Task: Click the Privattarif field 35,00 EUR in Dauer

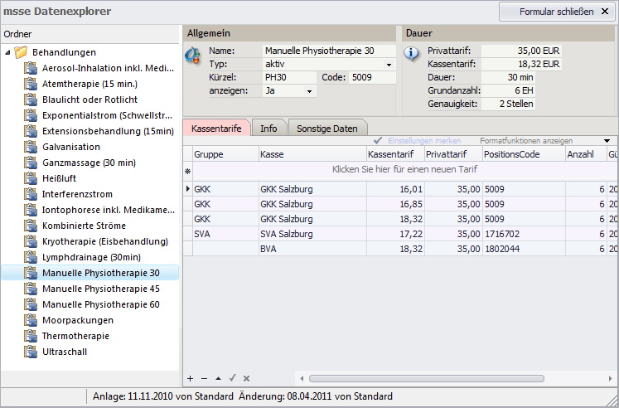Action: pyautogui.click(x=521, y=51)
